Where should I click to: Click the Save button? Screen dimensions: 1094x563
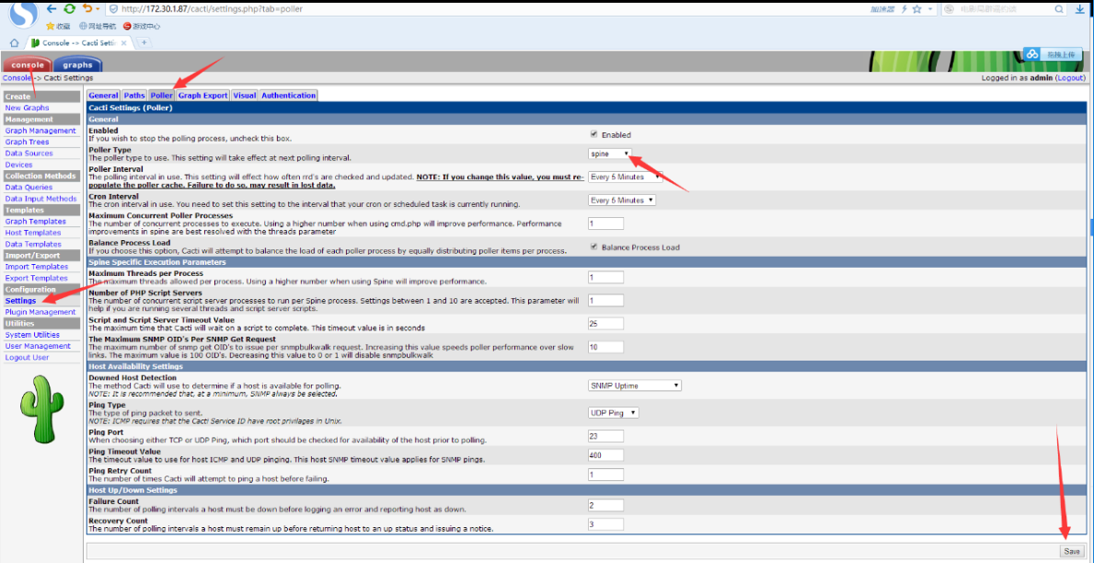pos(1072,551)
